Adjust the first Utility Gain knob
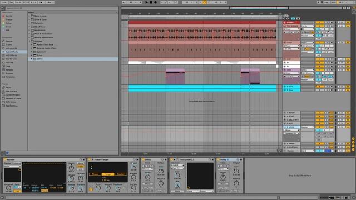The height and width of the screenshot is (200, 356). point(161,171)
